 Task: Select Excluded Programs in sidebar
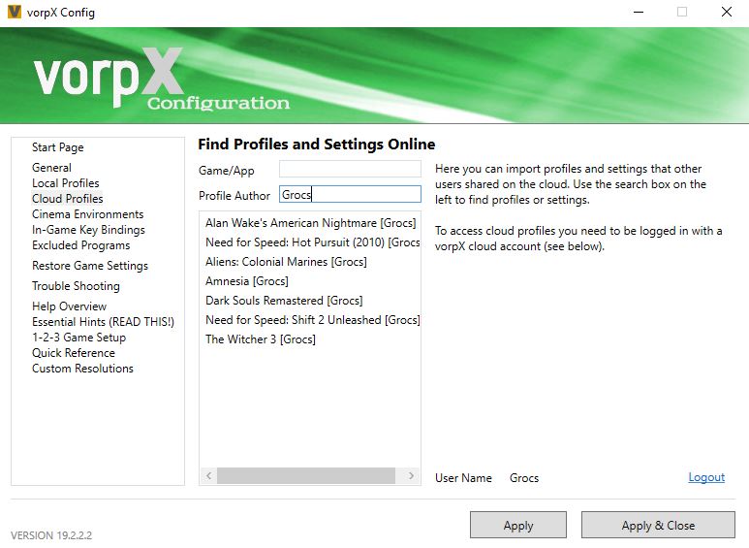pos(80,245)
